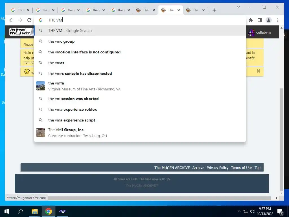Click the Virginia Museum of Fine Arts thumbnail
This screenshot has height=217, width=289.
(41, 86)
